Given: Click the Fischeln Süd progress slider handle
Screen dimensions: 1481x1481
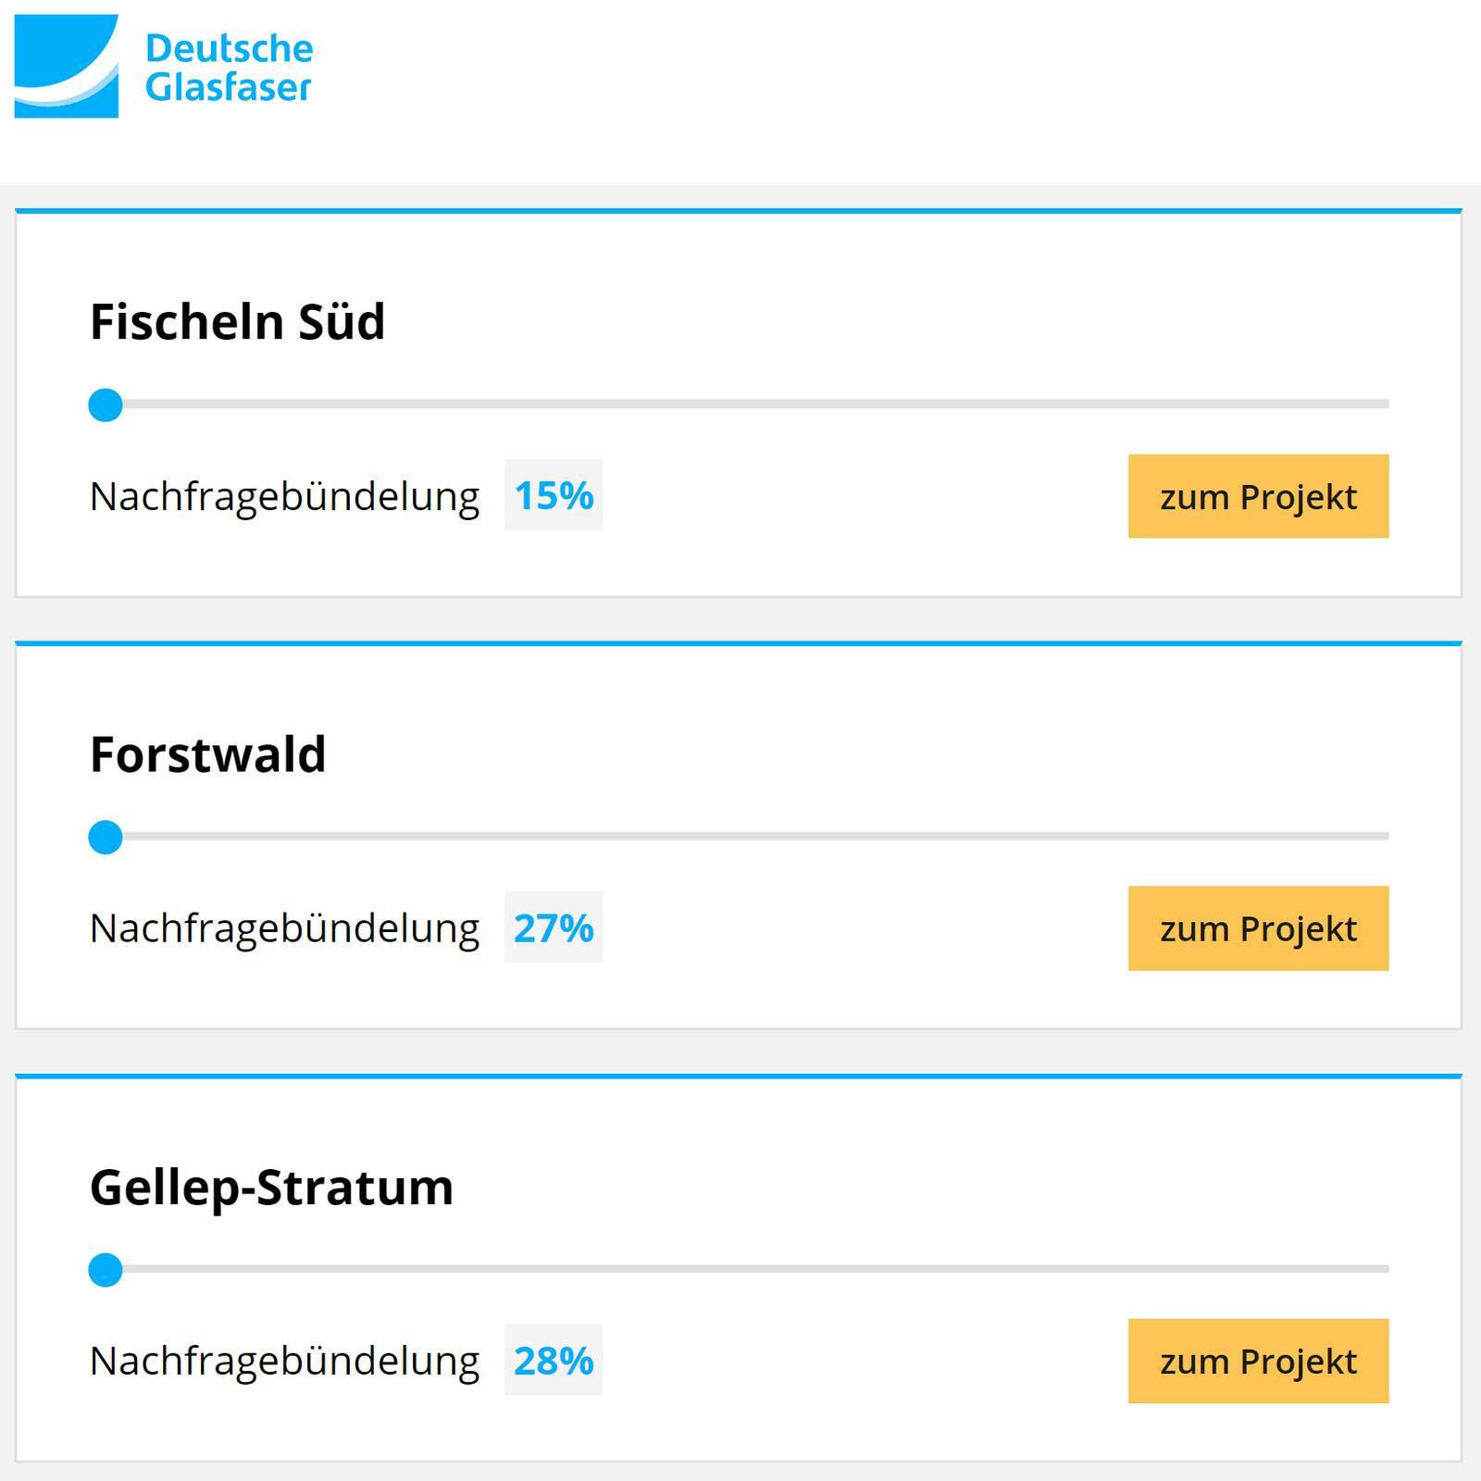Looking at the screenshot, I should click(106, 403).
